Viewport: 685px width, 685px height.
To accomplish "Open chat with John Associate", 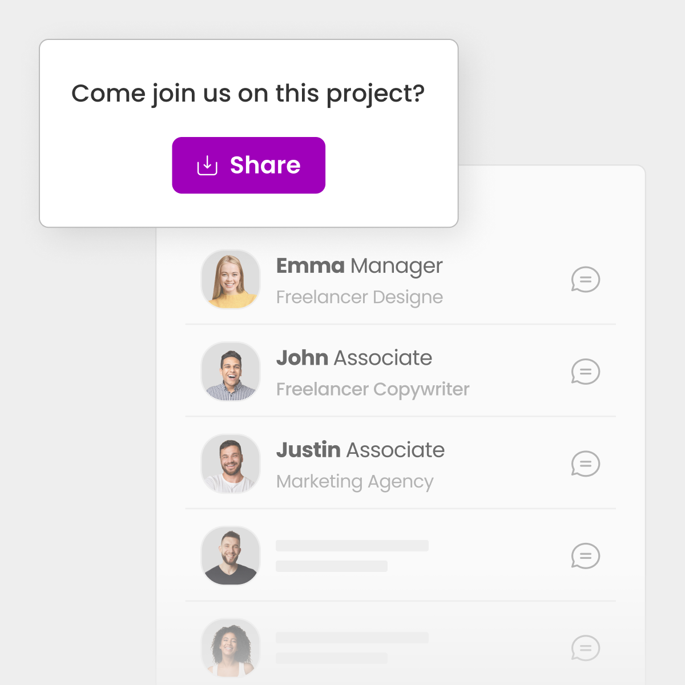I will [586, 372].
